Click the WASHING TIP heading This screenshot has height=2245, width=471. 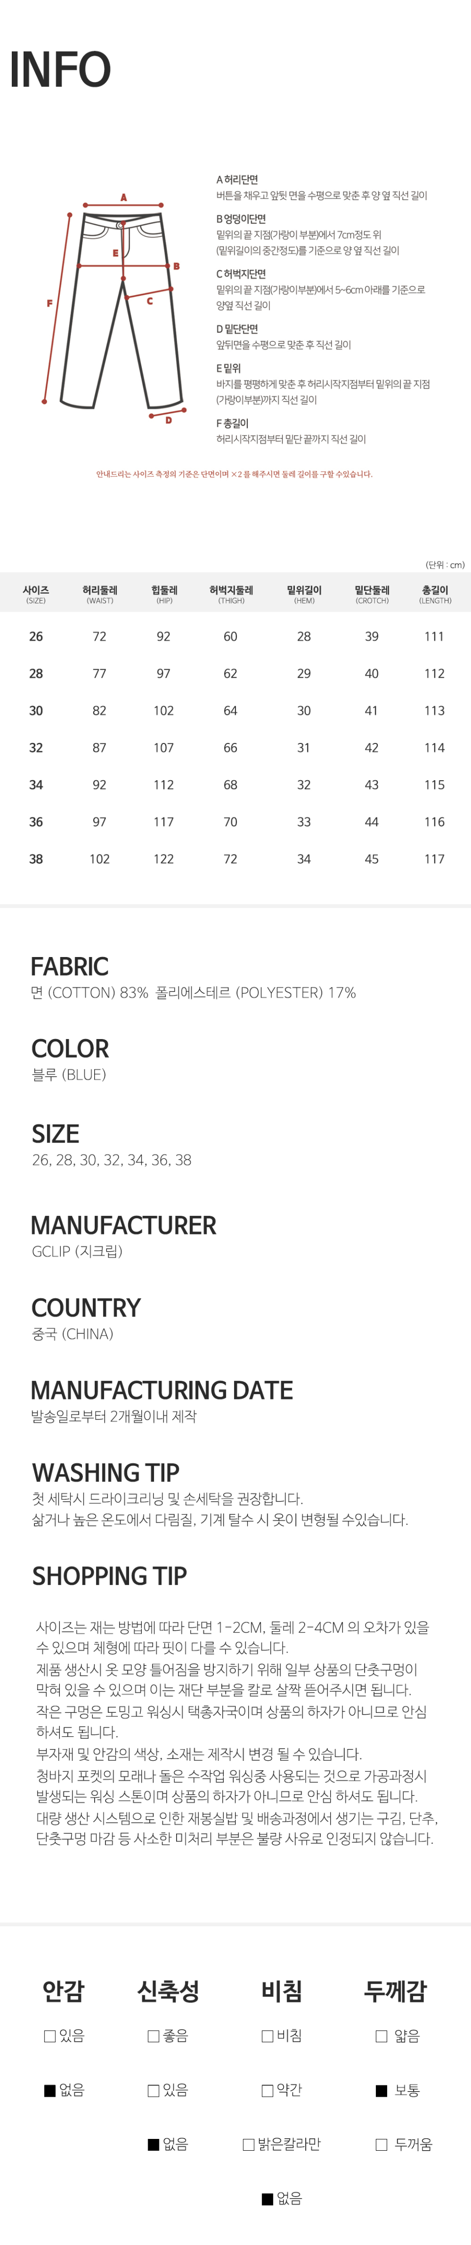pos(105,1472)
